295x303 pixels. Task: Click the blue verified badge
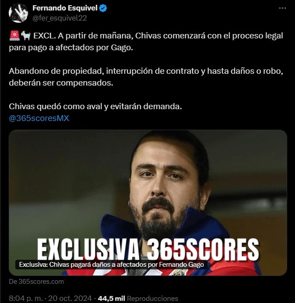point(103,8)
